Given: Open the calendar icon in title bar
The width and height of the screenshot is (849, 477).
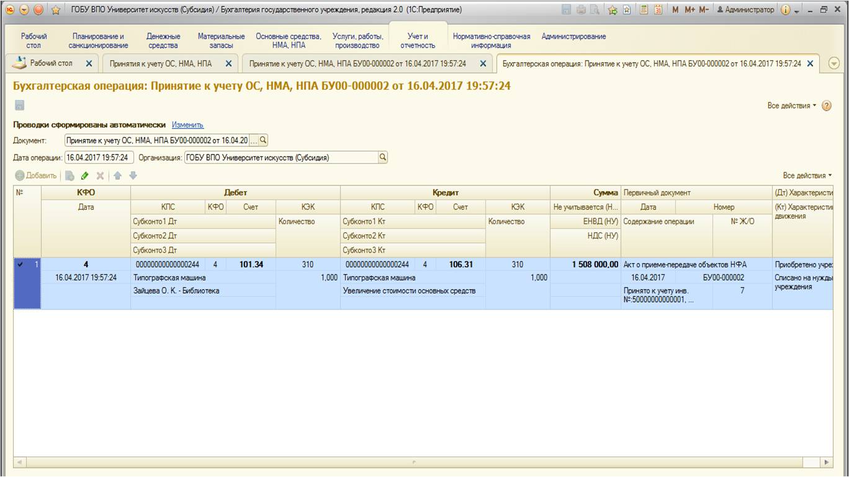Looking at the screenshot, I should pos(658,10).
